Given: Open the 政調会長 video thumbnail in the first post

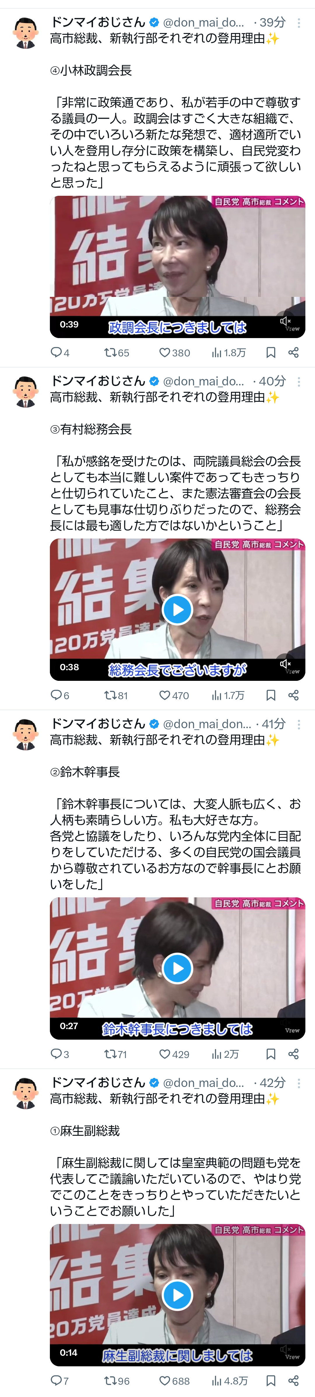Looking at the screenshot, I should (x=178, y=267).
